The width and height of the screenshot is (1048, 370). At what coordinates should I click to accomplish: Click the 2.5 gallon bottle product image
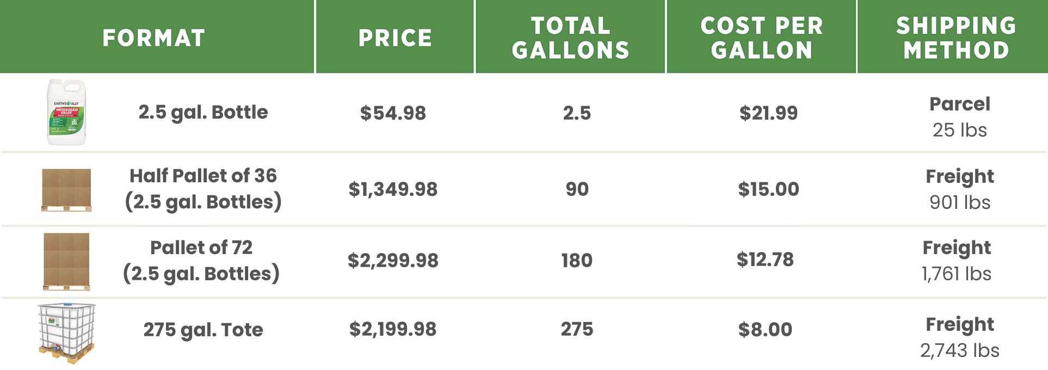click(66, 113)
